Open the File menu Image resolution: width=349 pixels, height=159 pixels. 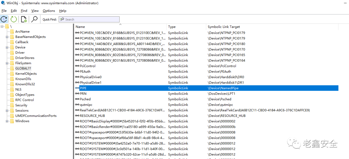[x=4, y=11]
